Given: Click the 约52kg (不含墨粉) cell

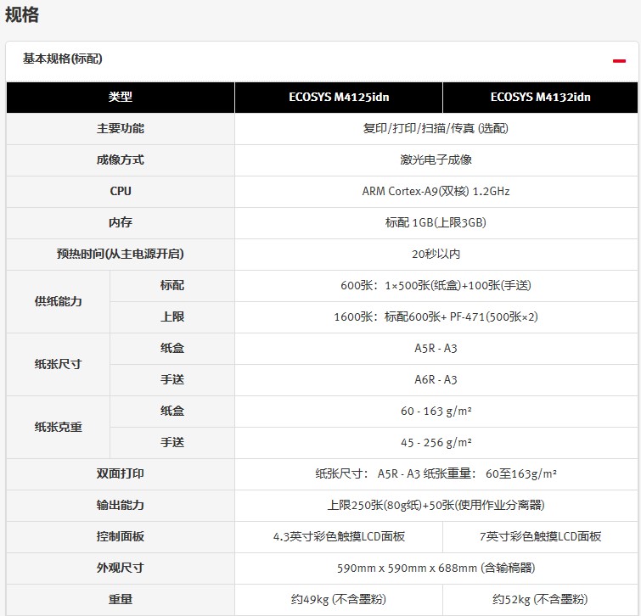Looking at the screenshot, I should (x=541, y=600).
